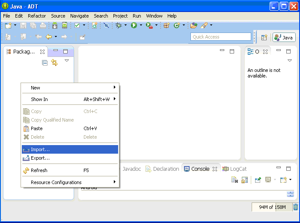300x223 pixels.
Task: Expand the Open Console dropdown arrow
Action: click(x=291, y=179)
